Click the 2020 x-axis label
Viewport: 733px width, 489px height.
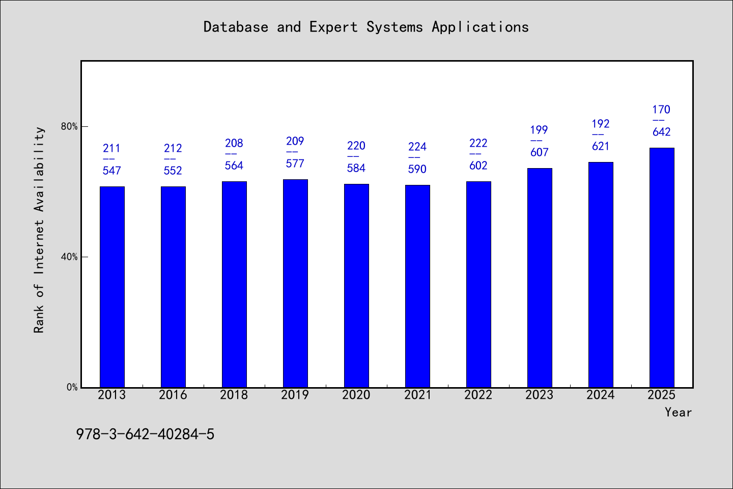point(356,395)
